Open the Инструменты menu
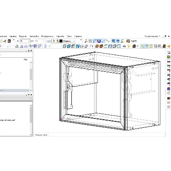The image size is (171, 171). (47, 36)
